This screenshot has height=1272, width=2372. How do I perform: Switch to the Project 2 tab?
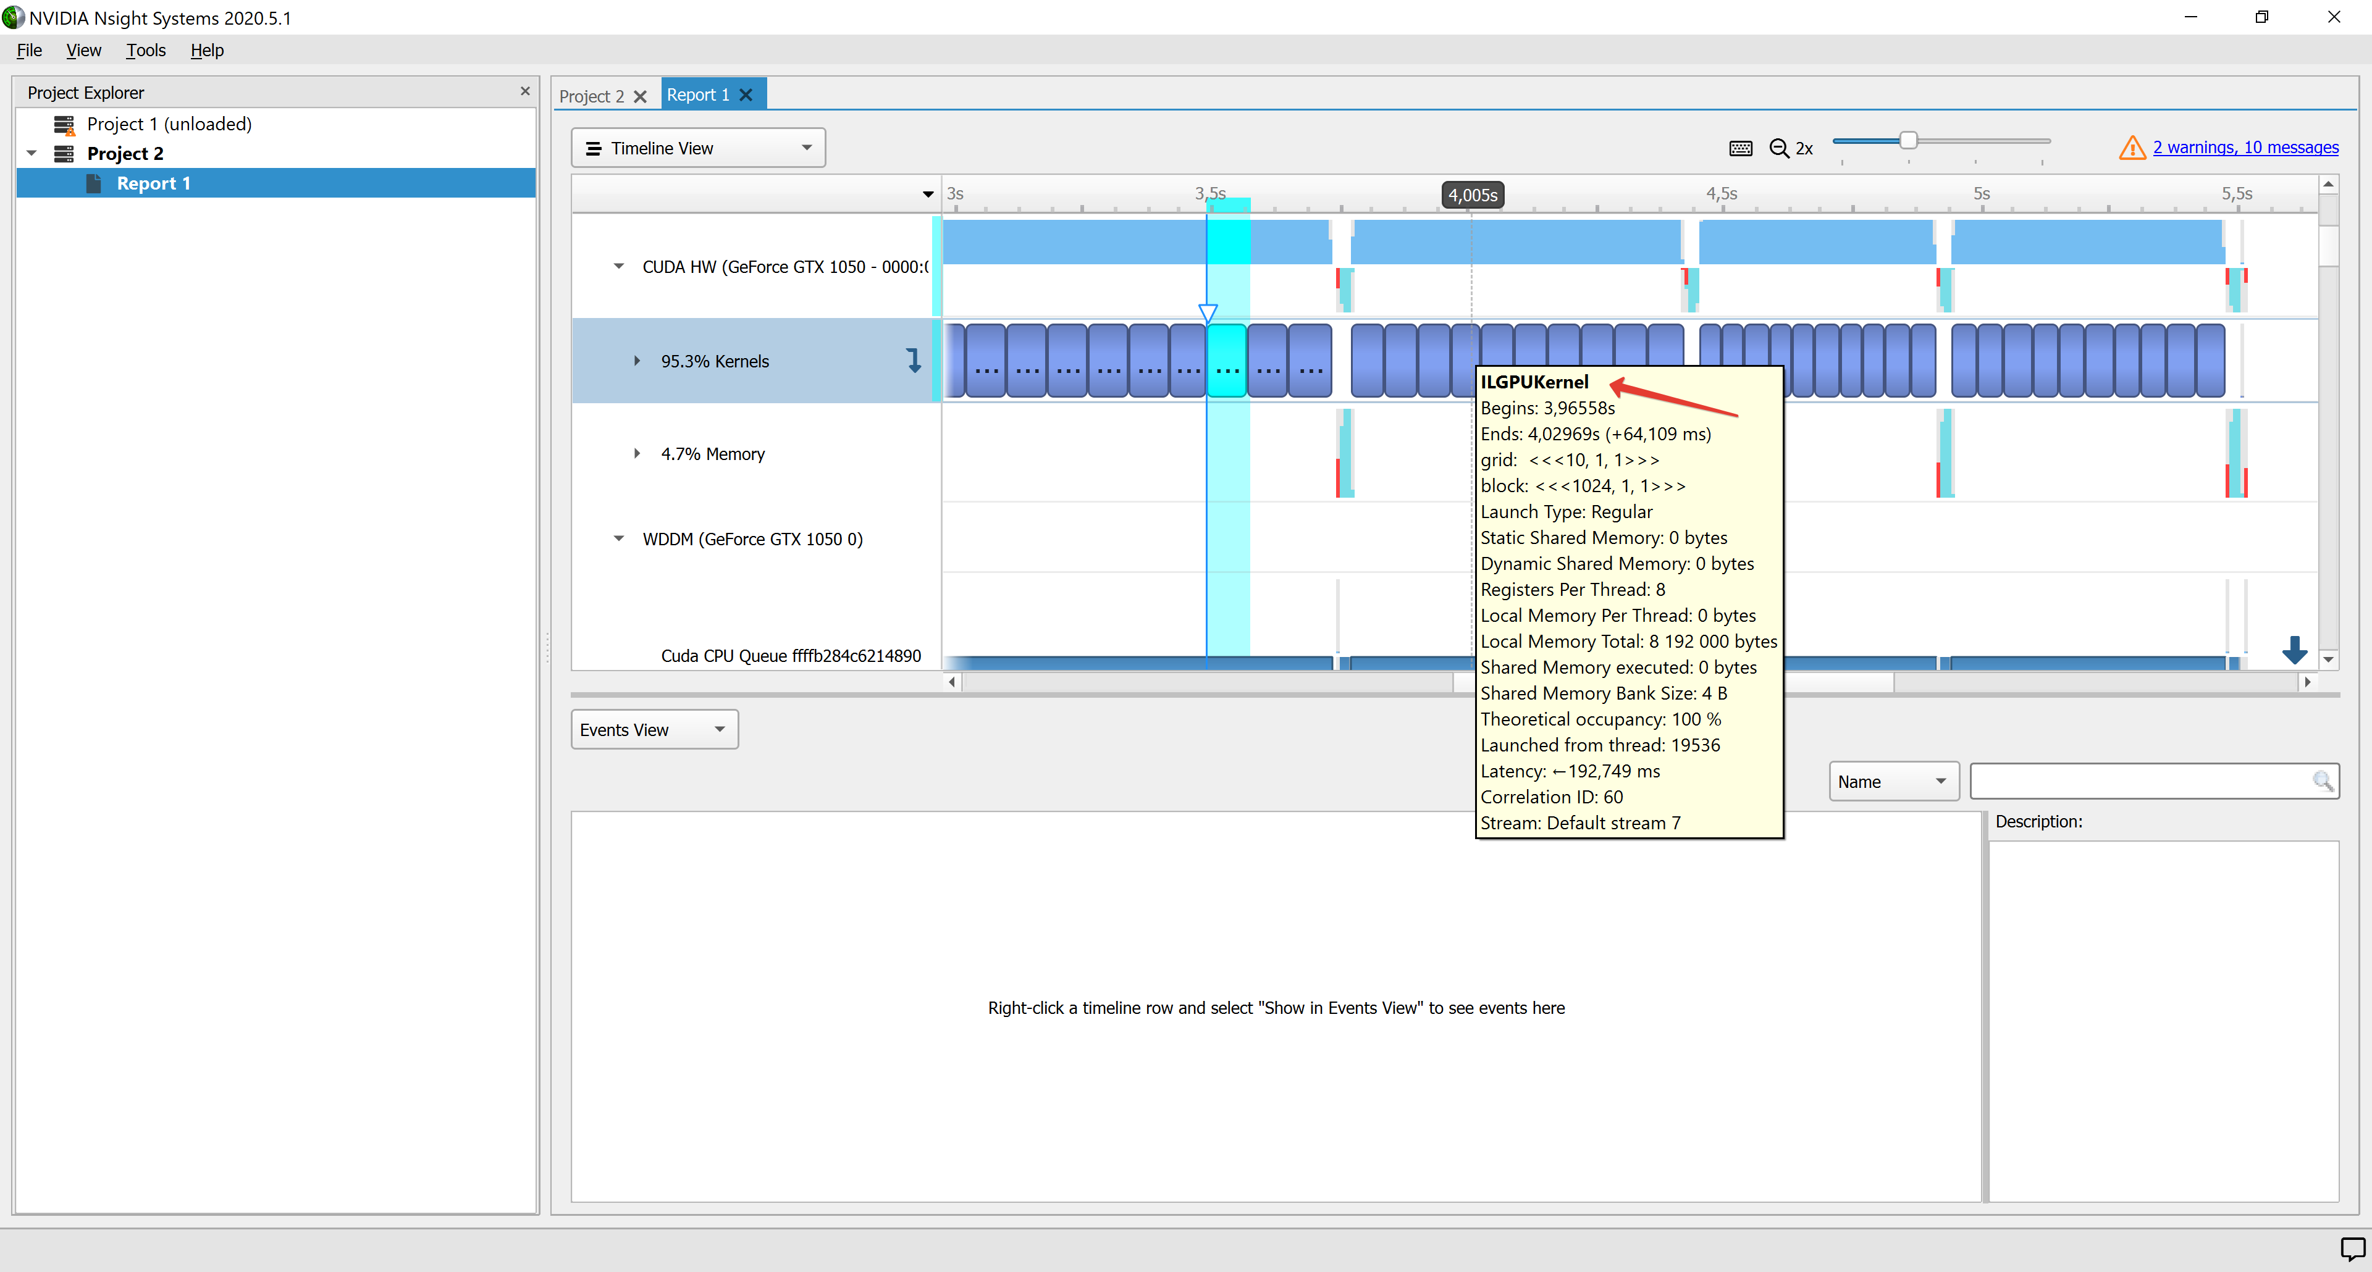(591, 96)
